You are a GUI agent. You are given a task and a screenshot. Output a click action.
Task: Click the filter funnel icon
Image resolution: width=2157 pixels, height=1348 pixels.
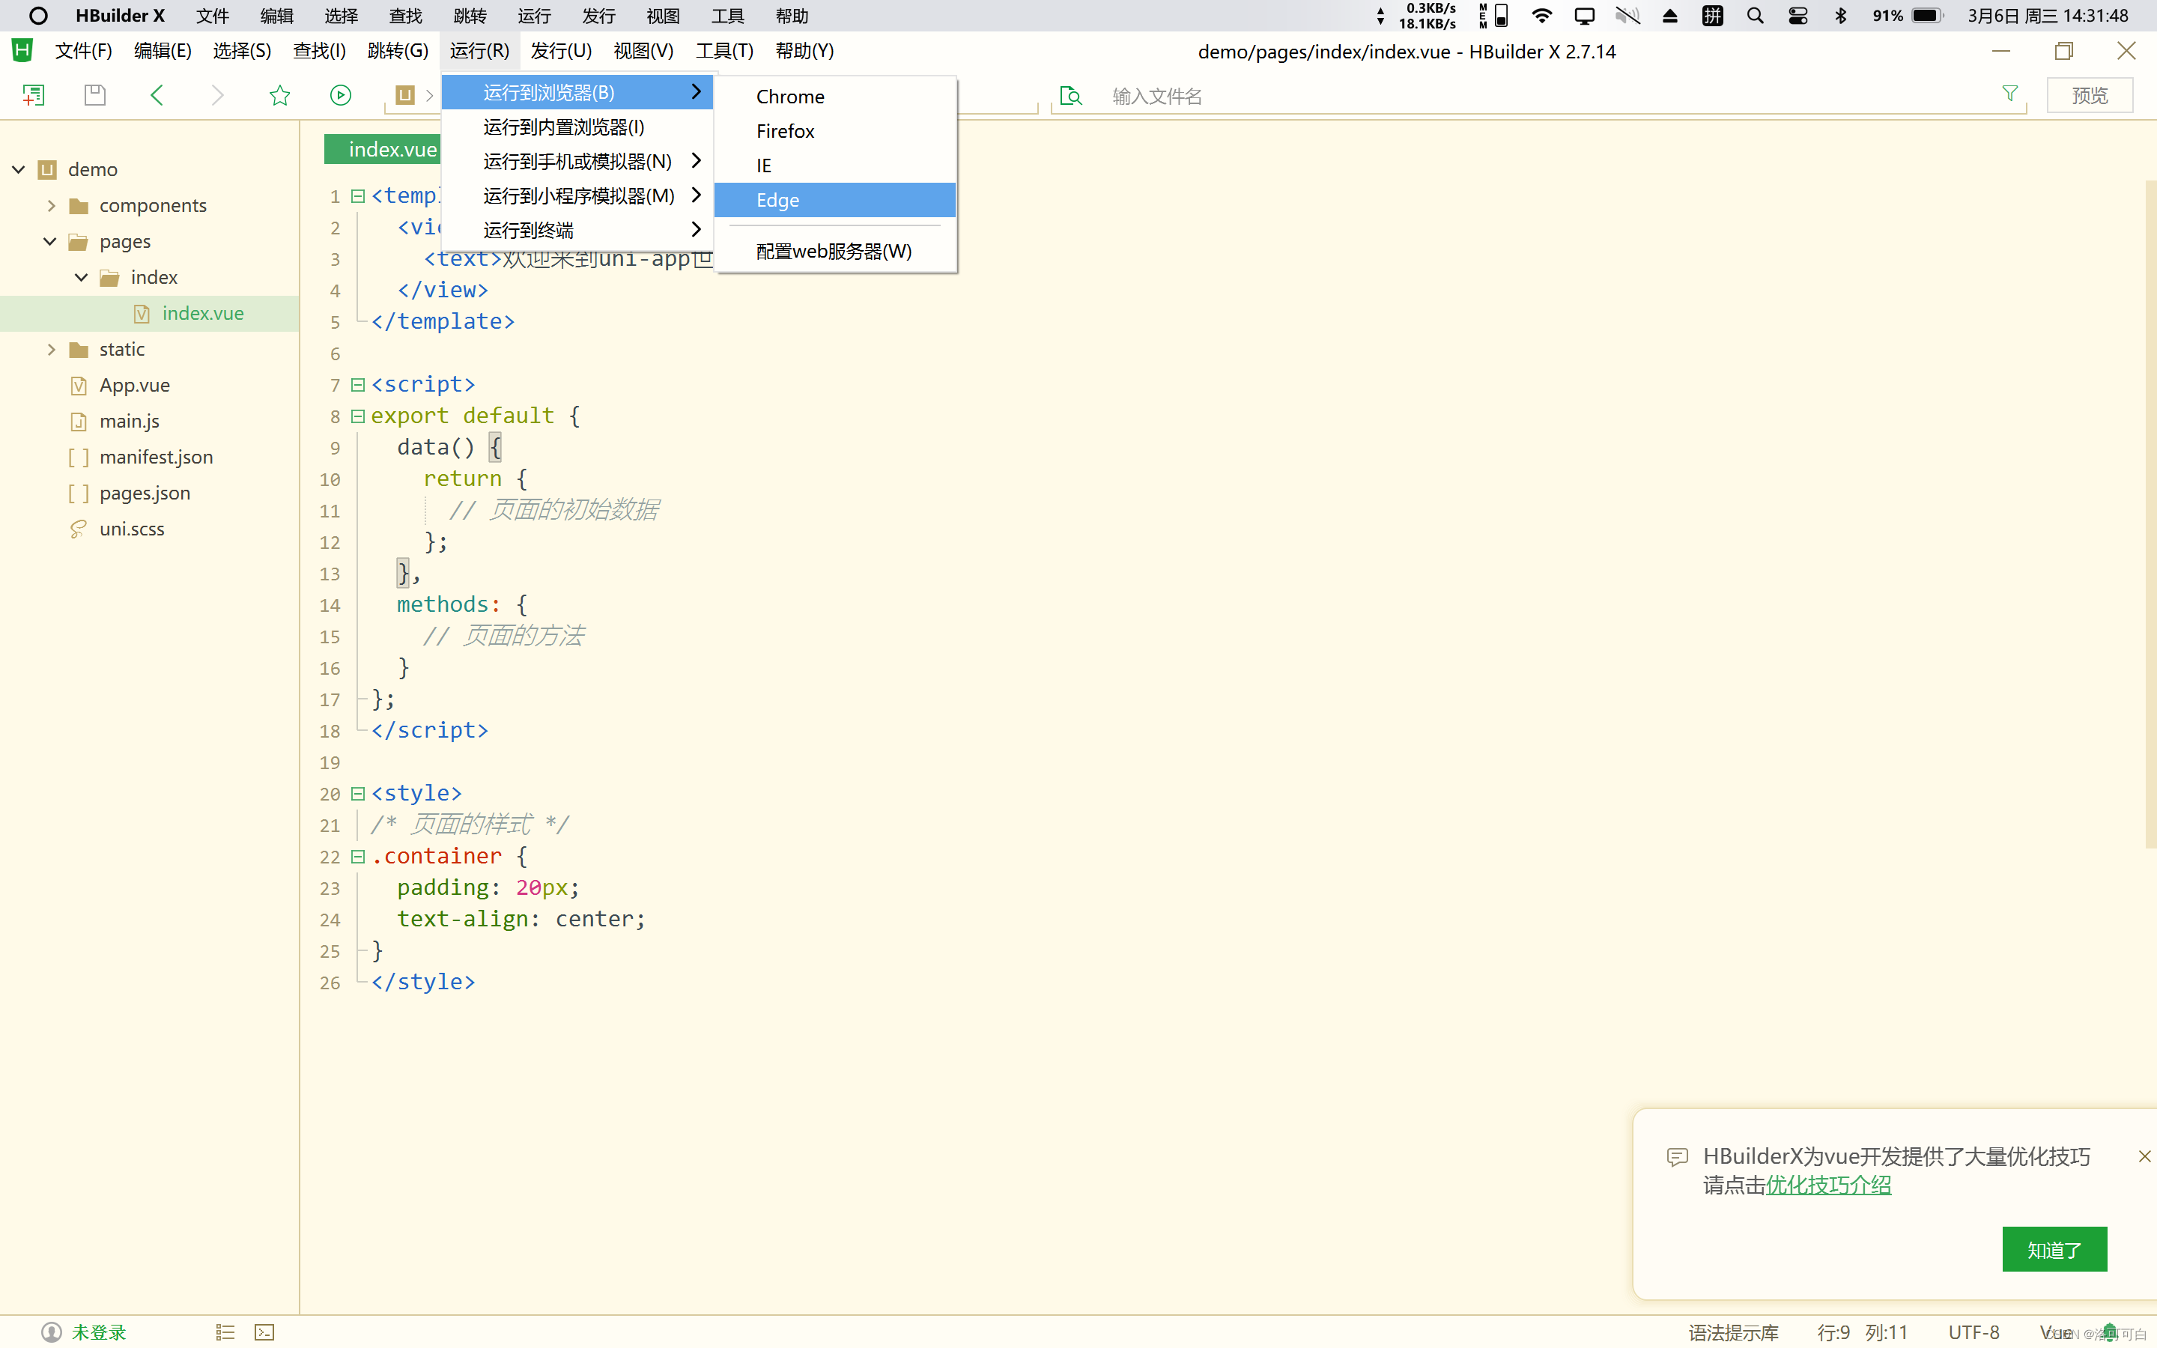(2010, 94)
